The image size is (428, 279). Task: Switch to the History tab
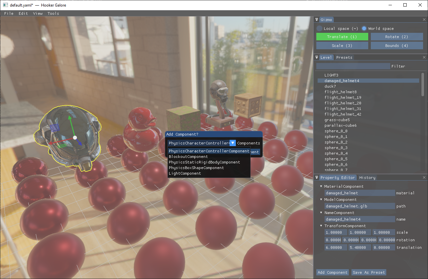pos(367,178)
